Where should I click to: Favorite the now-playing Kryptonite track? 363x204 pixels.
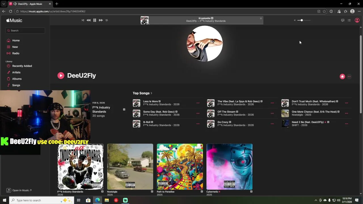(261, 18)
